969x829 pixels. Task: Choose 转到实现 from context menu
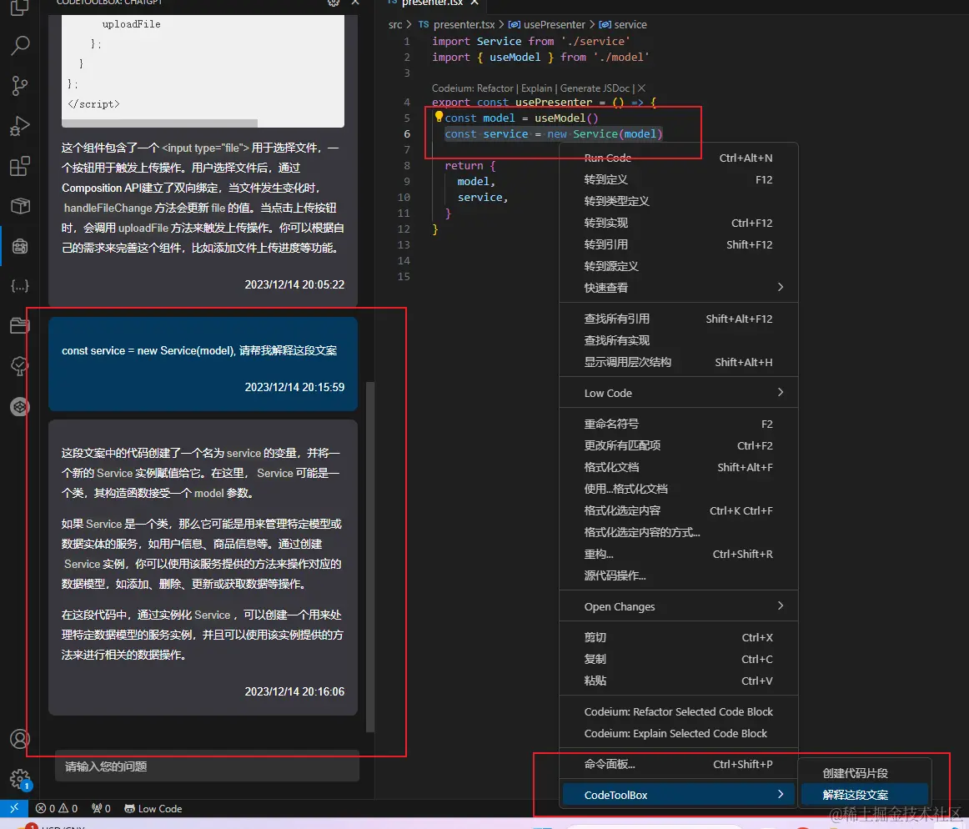(x=679, y=223)
